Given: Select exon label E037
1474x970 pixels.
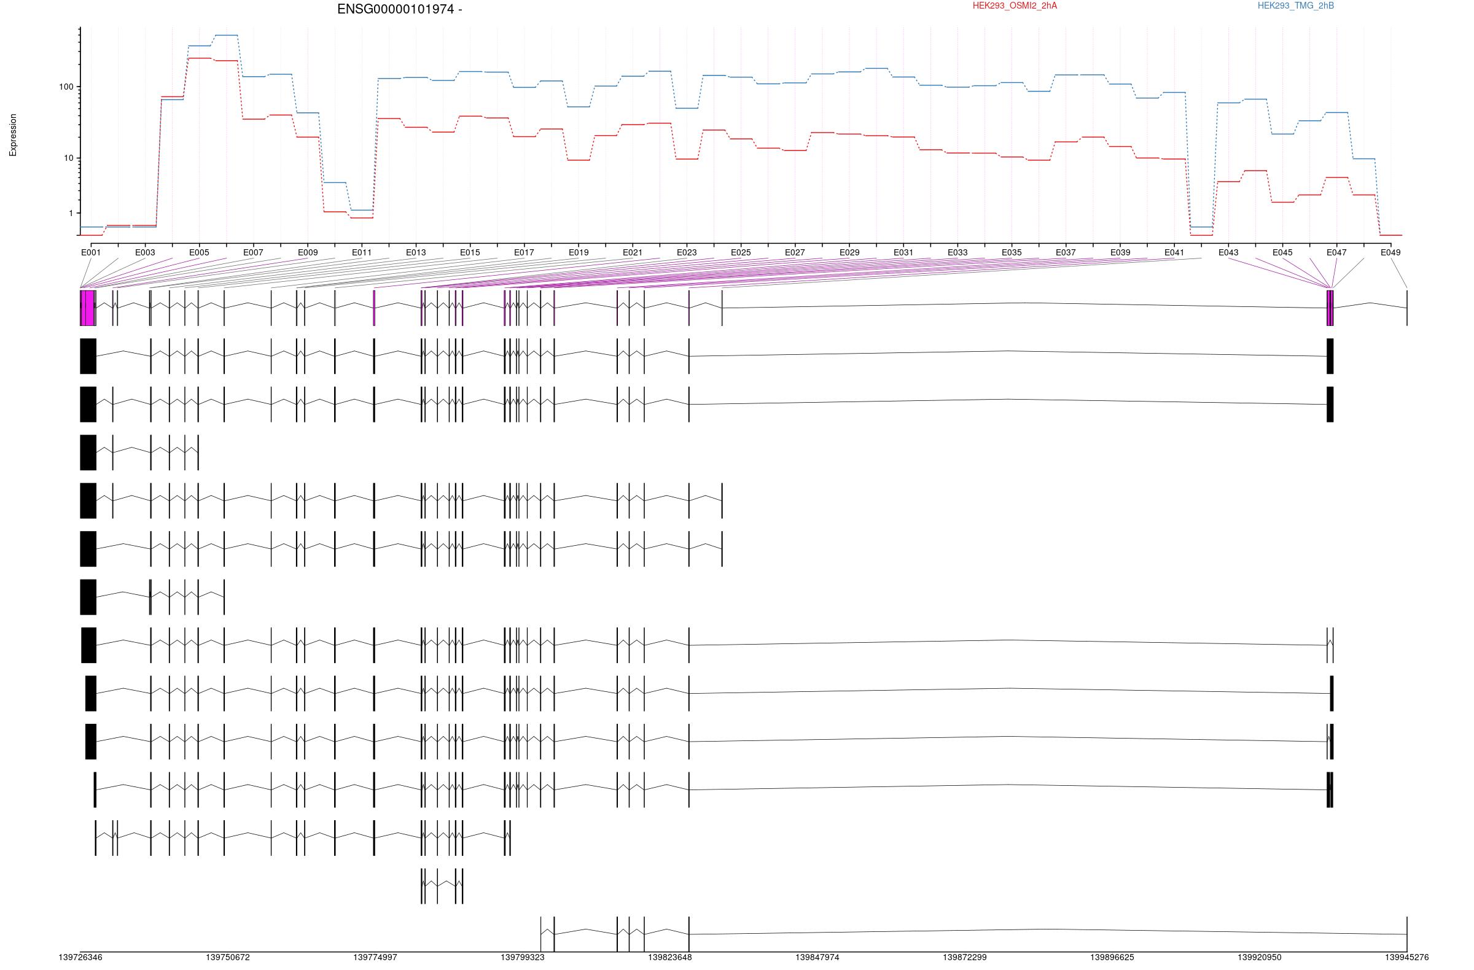Looking at the screenshot, I should click(x=1066, y=252).
